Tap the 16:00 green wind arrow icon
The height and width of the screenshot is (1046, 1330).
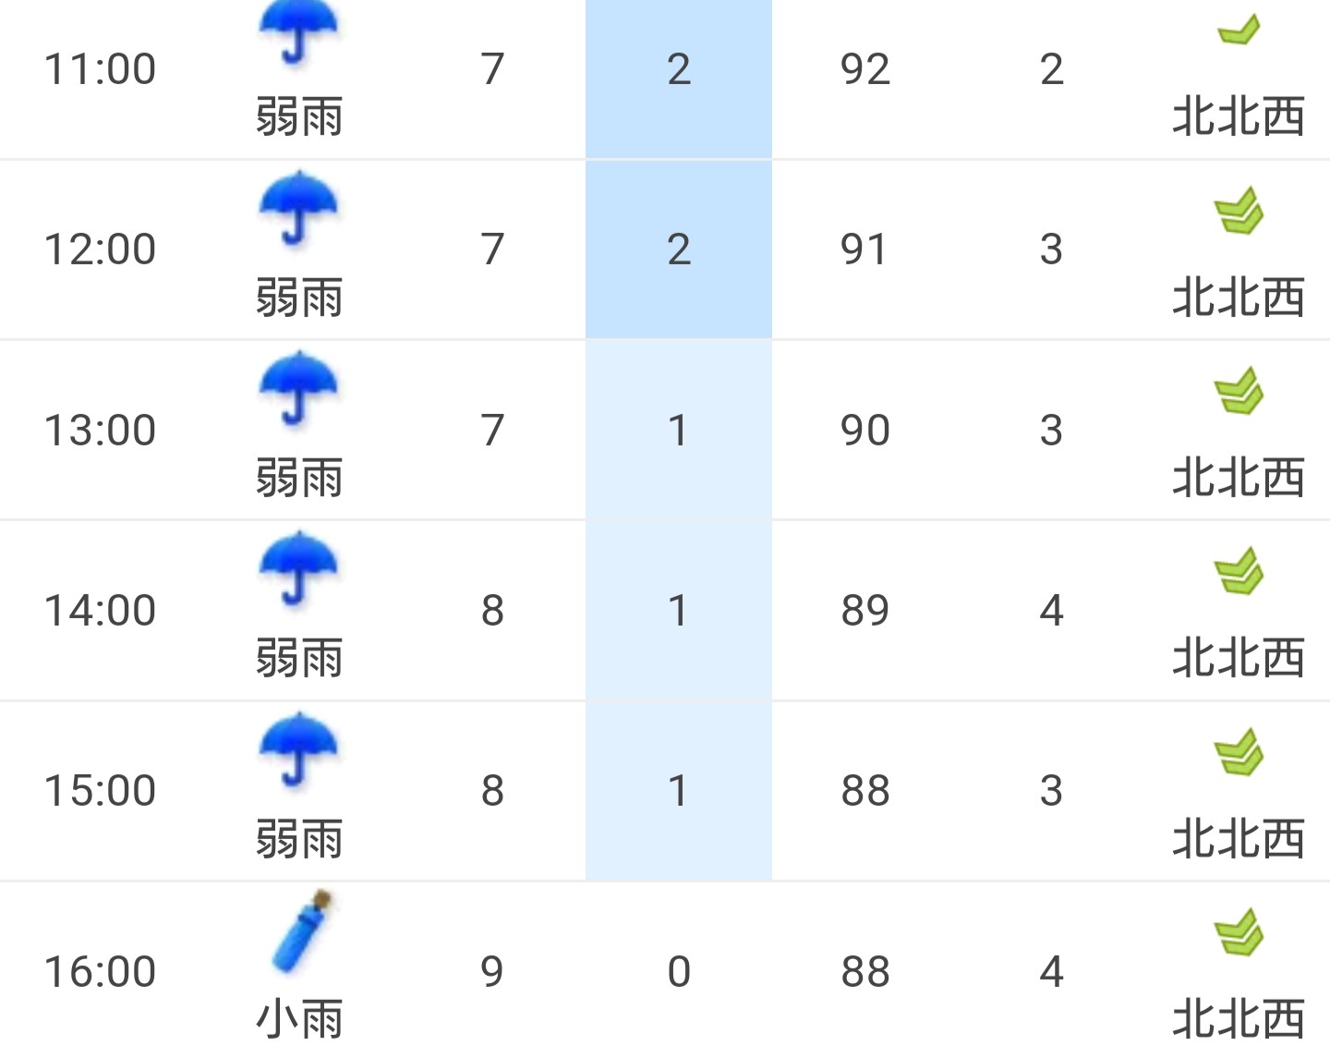coord(1238,932)
